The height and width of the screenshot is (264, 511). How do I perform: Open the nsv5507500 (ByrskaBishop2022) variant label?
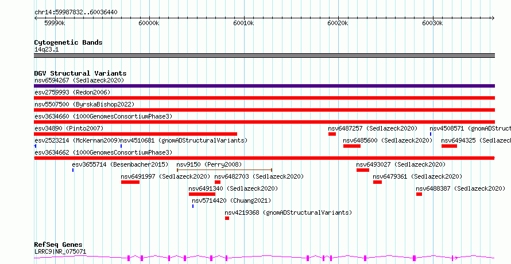(x=84, y=104)
